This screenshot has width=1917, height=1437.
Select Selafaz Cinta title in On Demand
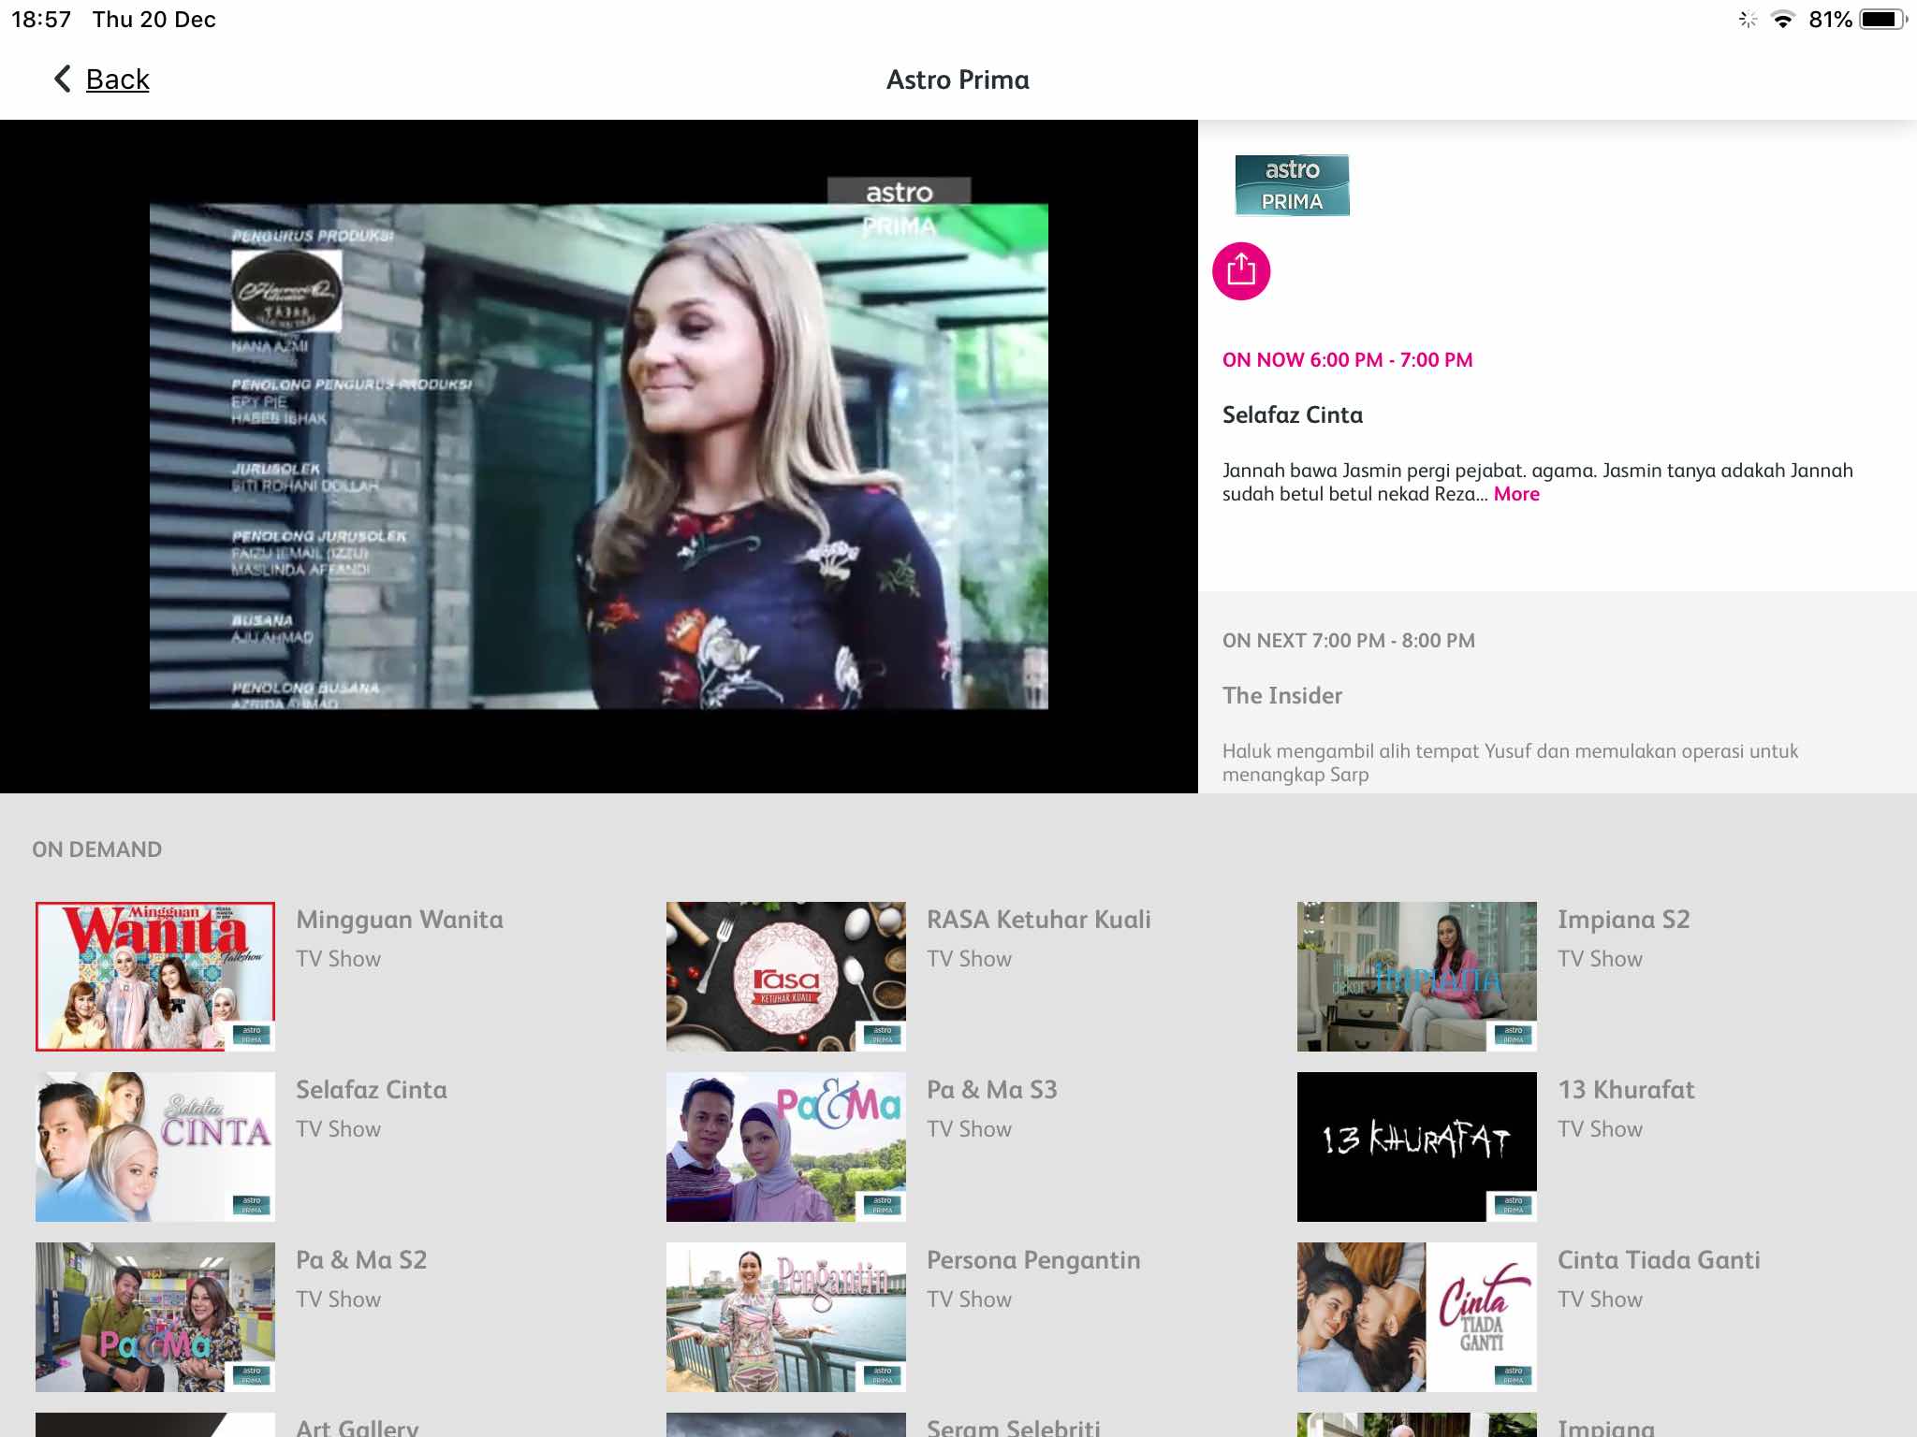coord(372,1090)
